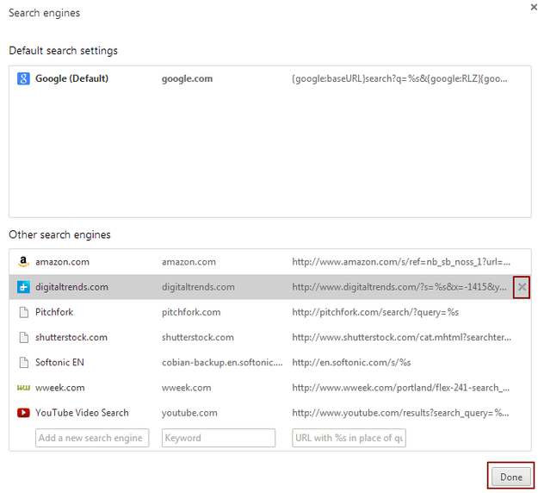This screenshot has width=538, height=493.
Task: Click the shutterstock.com keyword cell
Action: (198, 337)
